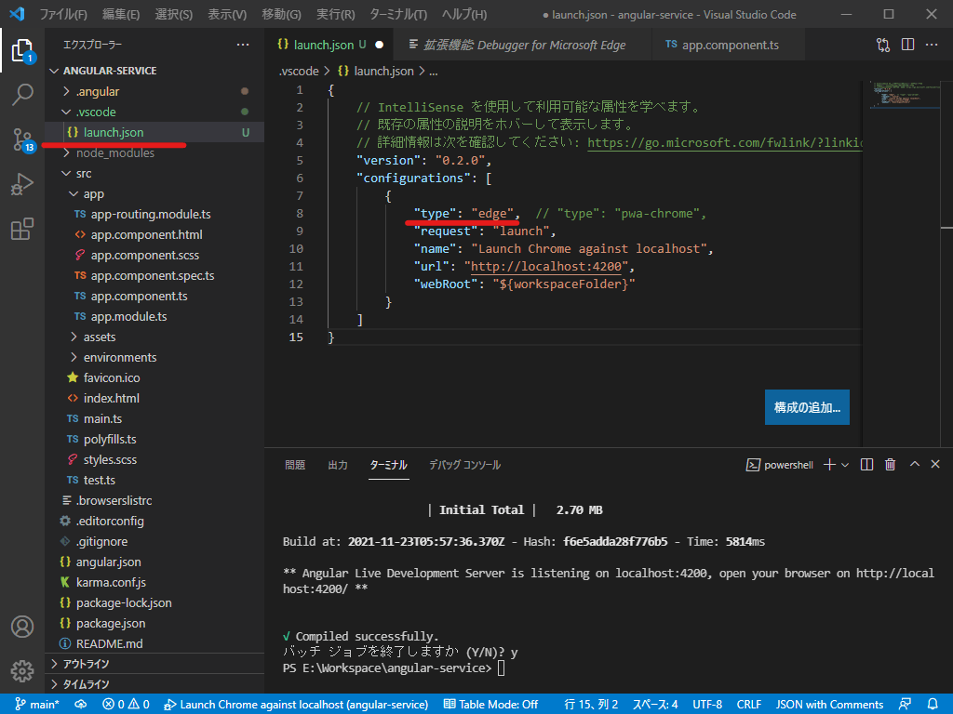Switch to the 出力 panel tab
Image resolution: width=953 pixels, height=714 pixels.
tap(338, 465)
